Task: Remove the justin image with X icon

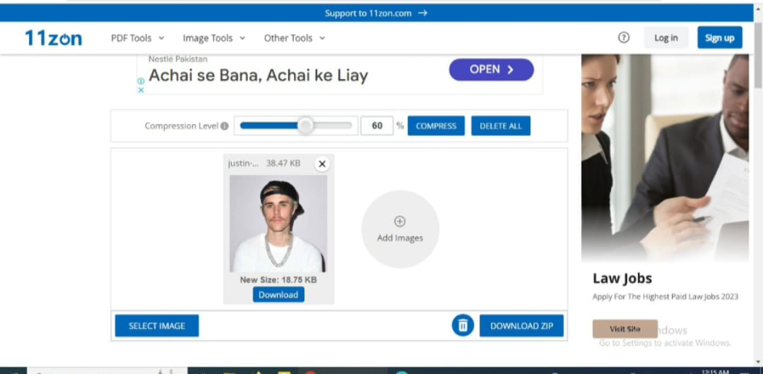Action: coord(321,164)
